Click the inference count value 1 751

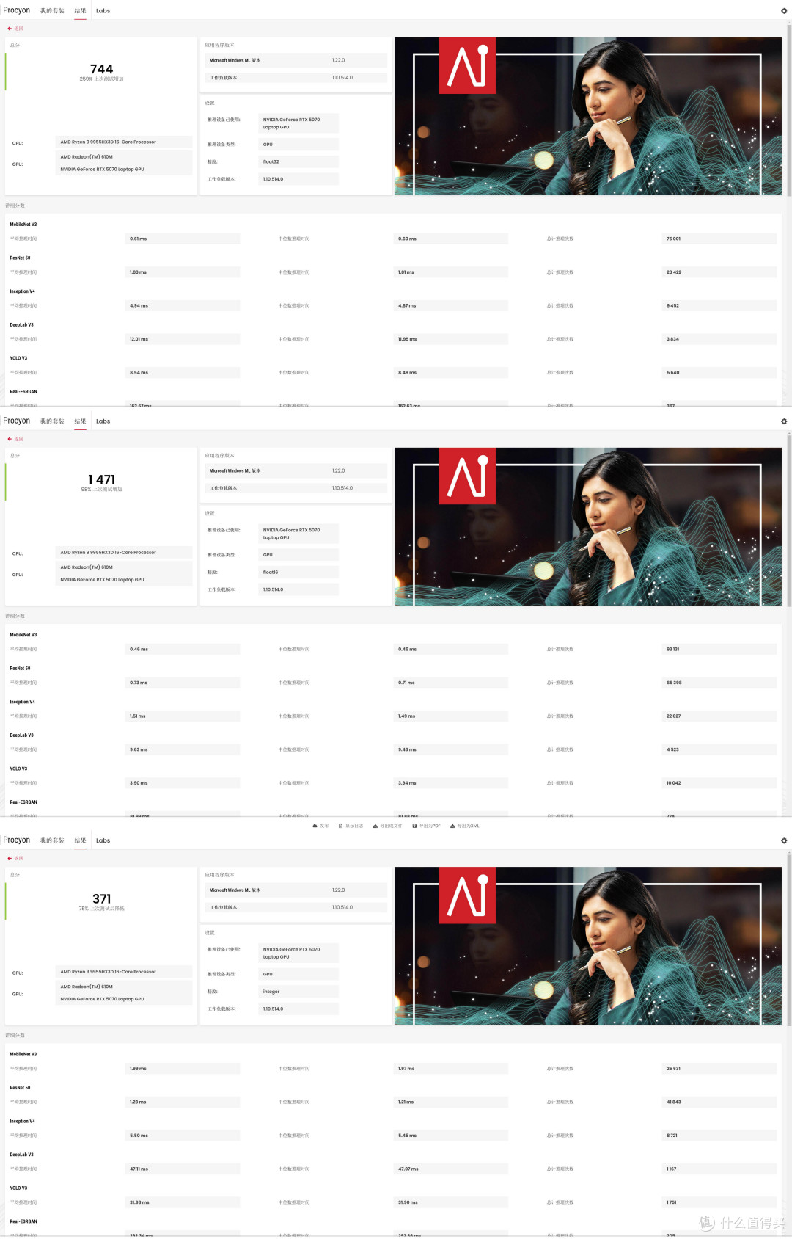click(719, 1202)
